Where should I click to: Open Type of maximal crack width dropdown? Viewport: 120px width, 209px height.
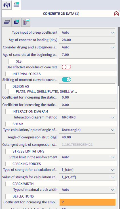pyautogui.click(x=87, y=190)
